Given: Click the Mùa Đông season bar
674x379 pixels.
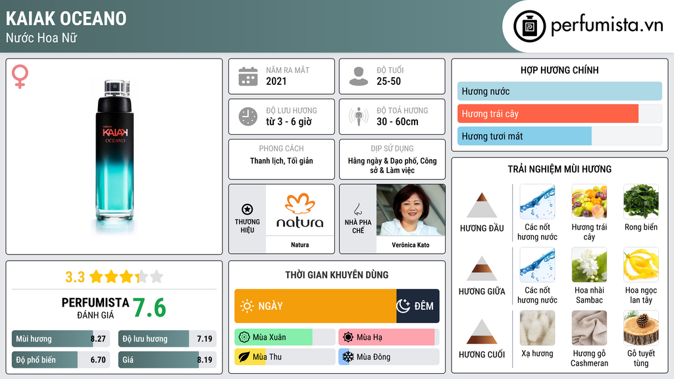Looking at the screenshot, I should (x=388, y=357).
